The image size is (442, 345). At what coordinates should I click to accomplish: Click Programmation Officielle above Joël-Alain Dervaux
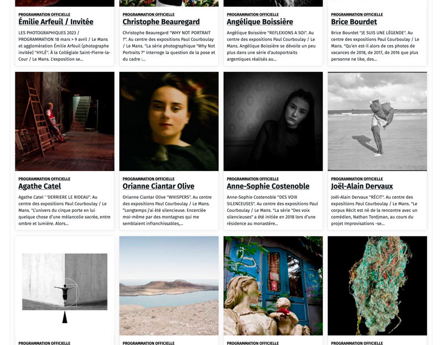[x=357, y=179]
